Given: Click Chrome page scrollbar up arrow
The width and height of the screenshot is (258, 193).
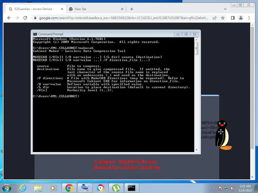Looking at the screenshot, I should tap(252, 25).
